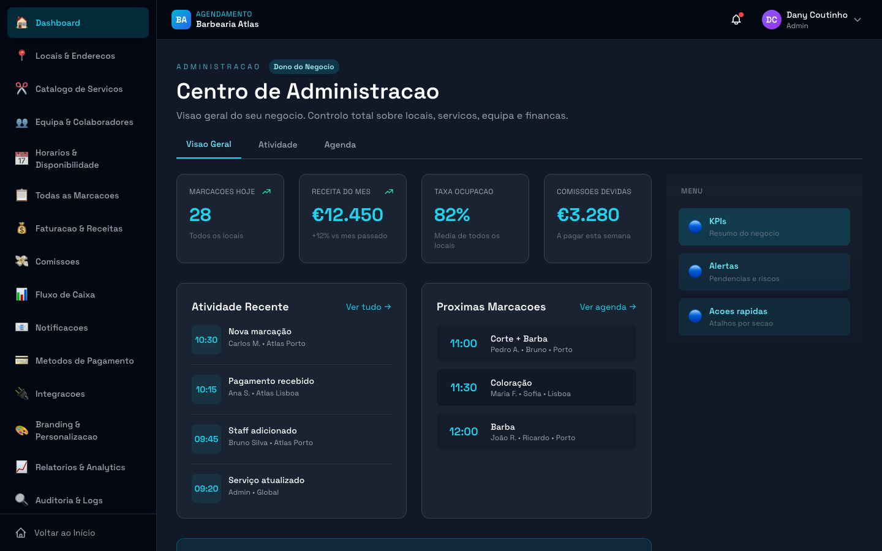Open the Dany Coutinho account dropdown chevron
This screenshot has height=551, width=882.
coord(857,20)
